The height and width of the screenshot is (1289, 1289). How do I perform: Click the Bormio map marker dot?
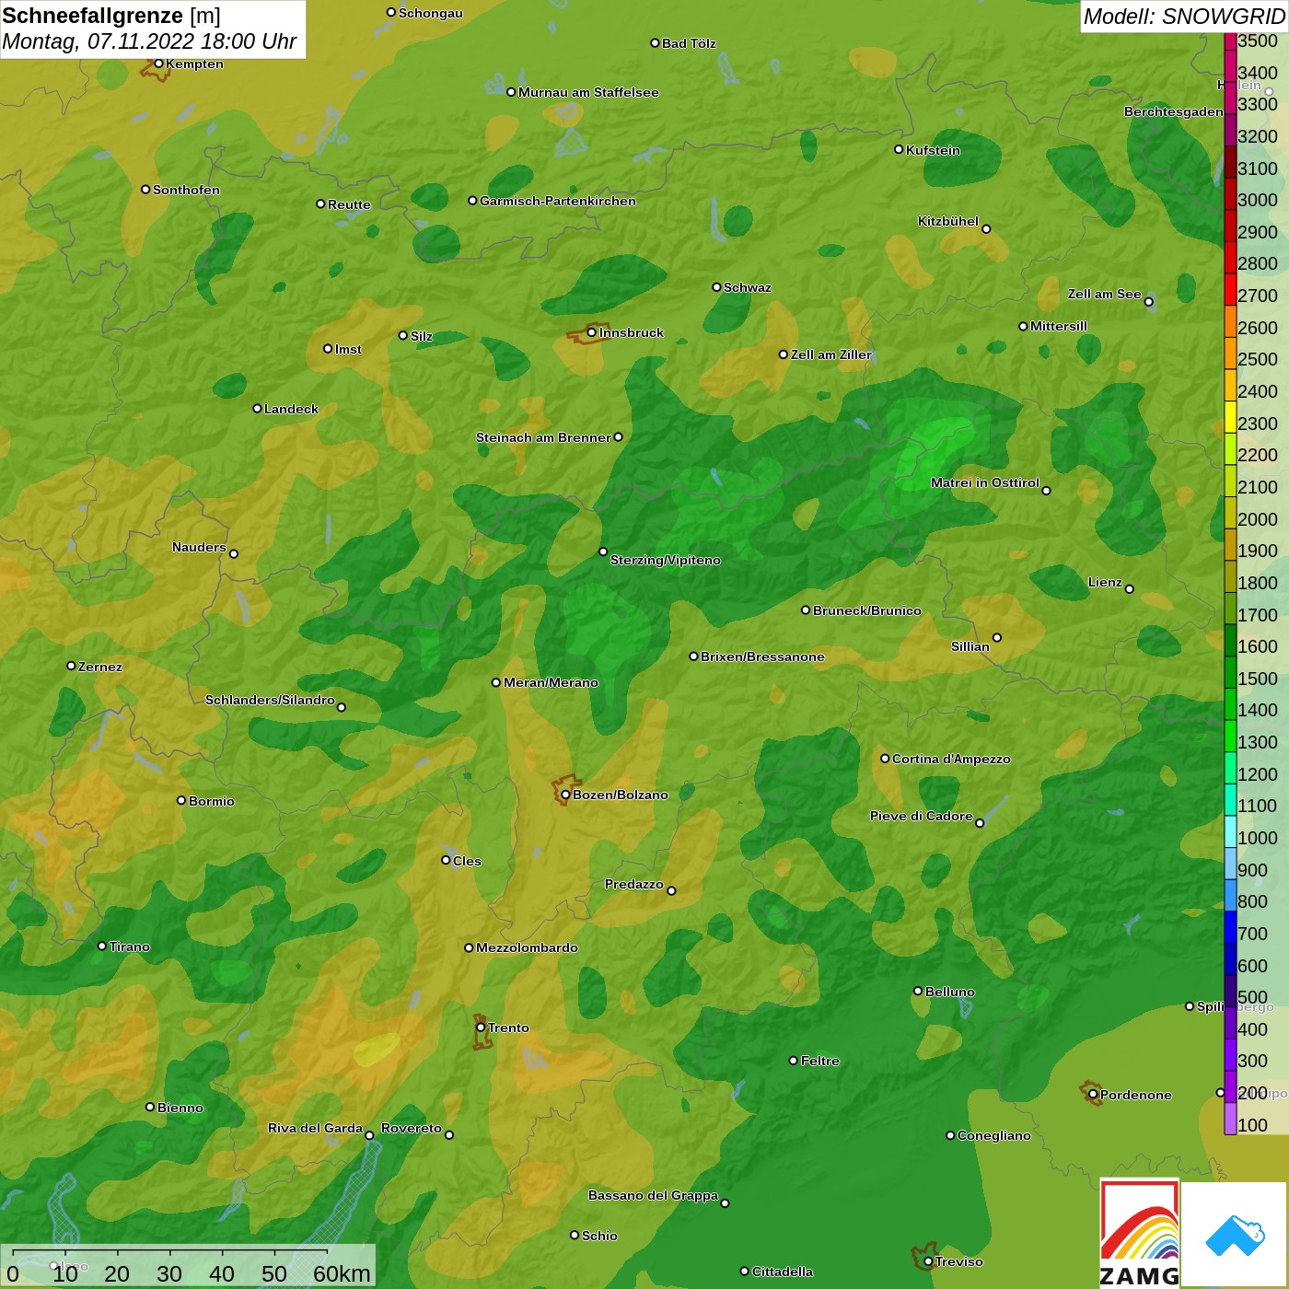(181, 800)
